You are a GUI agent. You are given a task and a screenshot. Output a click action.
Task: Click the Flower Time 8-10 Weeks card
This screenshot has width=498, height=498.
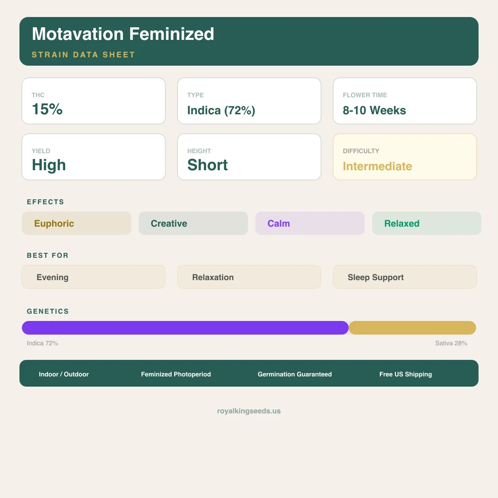click(x=405, y=101)
